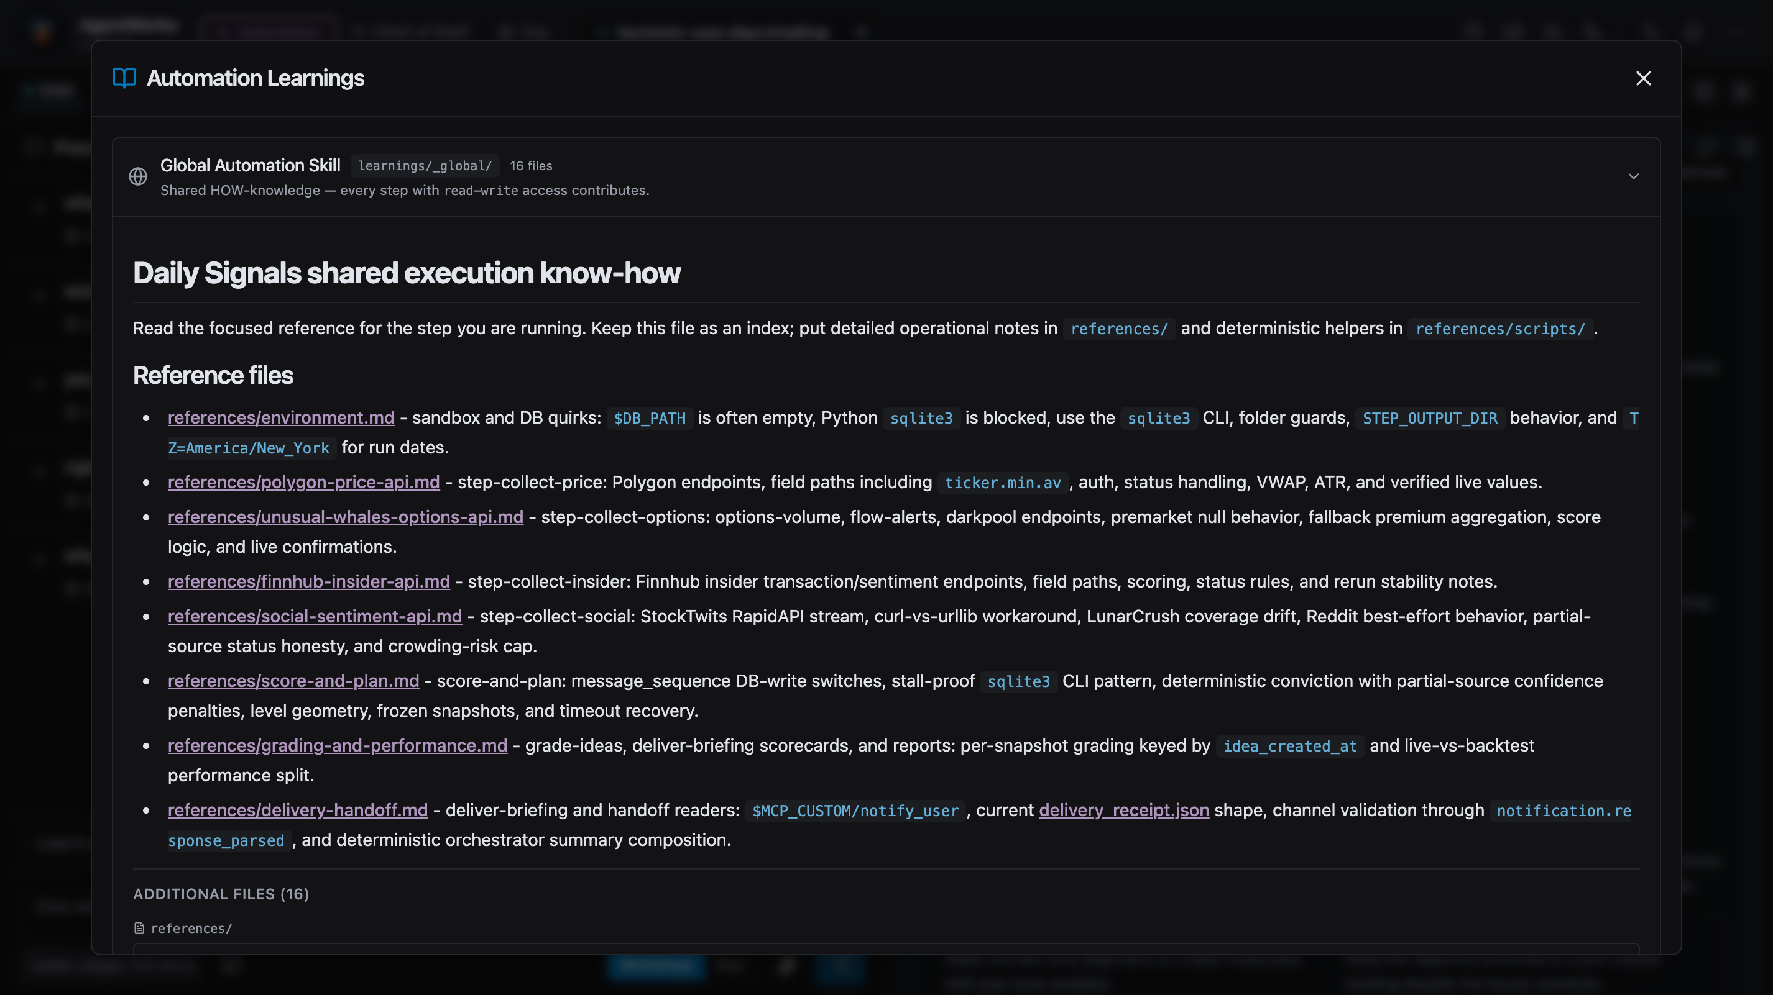
Task: Click the globe icon for Global Automation Skill
Action: point(137,177)
